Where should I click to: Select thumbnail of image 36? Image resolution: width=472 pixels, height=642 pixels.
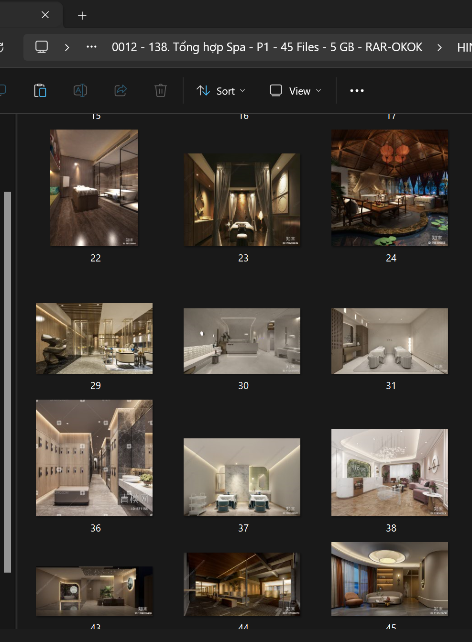click(x=94, y=458)
